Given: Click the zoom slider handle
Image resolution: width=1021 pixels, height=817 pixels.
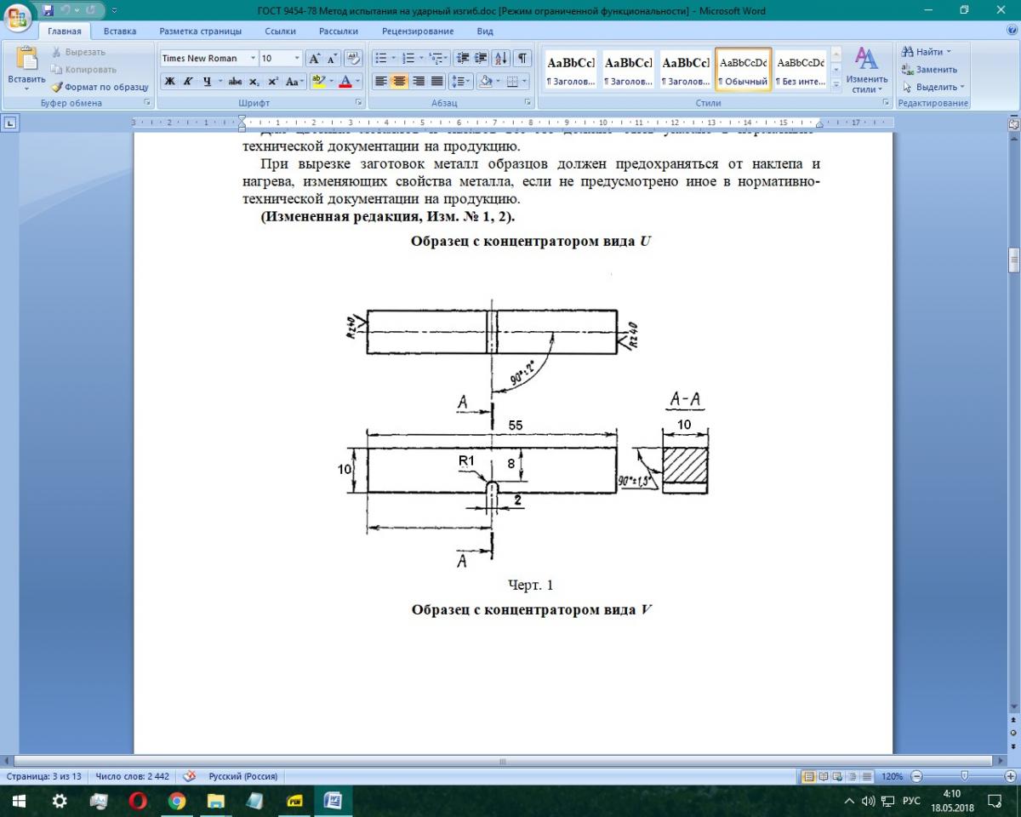Looking at the screenshot, I should pos(964,776).
